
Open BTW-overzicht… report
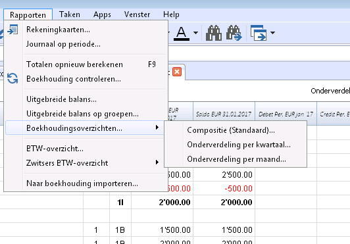pos(86,149)
